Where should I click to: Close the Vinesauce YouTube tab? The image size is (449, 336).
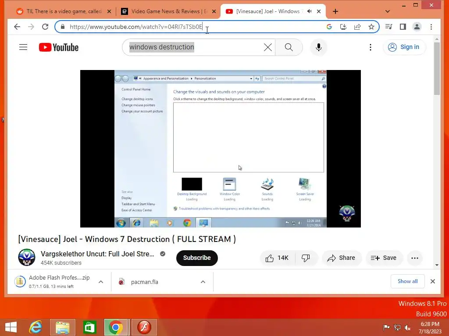coord(319,11)
